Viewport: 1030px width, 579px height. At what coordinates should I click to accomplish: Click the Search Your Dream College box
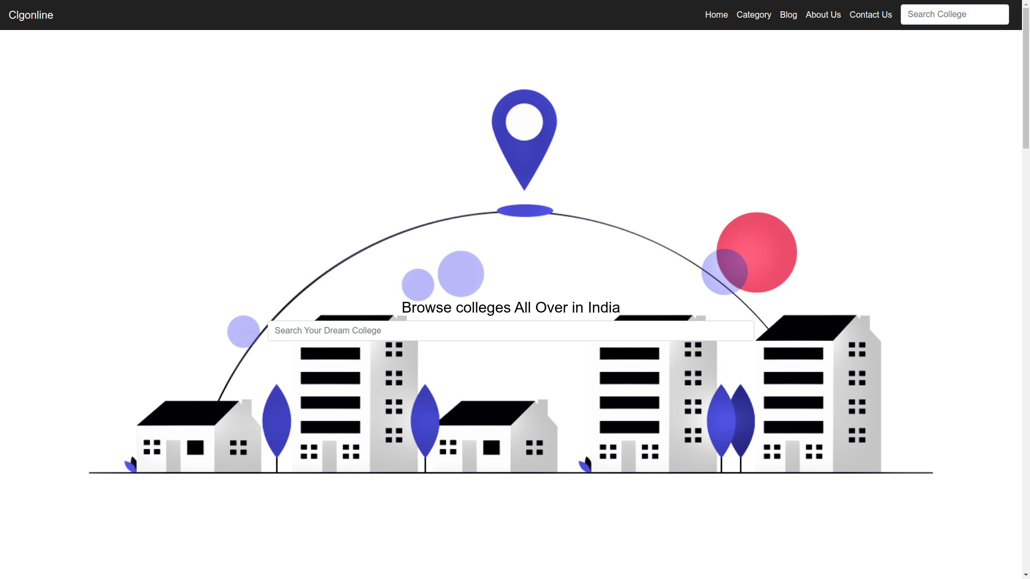(x=511, y=331)
